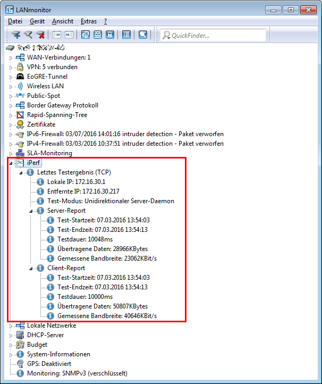Select the Wireless LAN tree entry
The image size is (322, 384).
[46, 86]
